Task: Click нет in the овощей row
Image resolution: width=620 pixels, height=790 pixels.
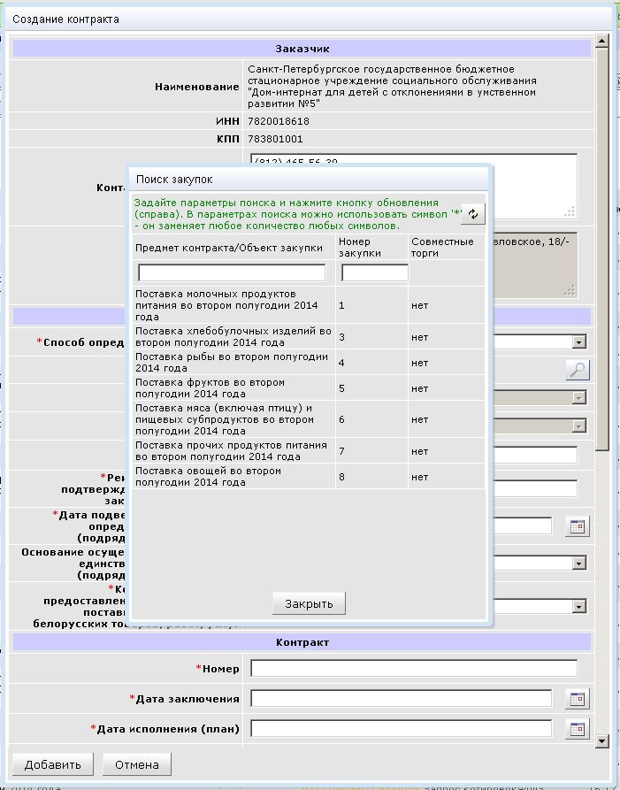Action: point(419,477)
